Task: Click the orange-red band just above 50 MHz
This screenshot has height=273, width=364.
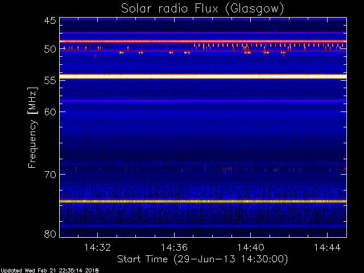Action: click(203, 42)
